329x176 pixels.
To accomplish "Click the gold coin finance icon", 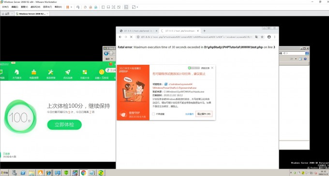I will pos(102,72).
